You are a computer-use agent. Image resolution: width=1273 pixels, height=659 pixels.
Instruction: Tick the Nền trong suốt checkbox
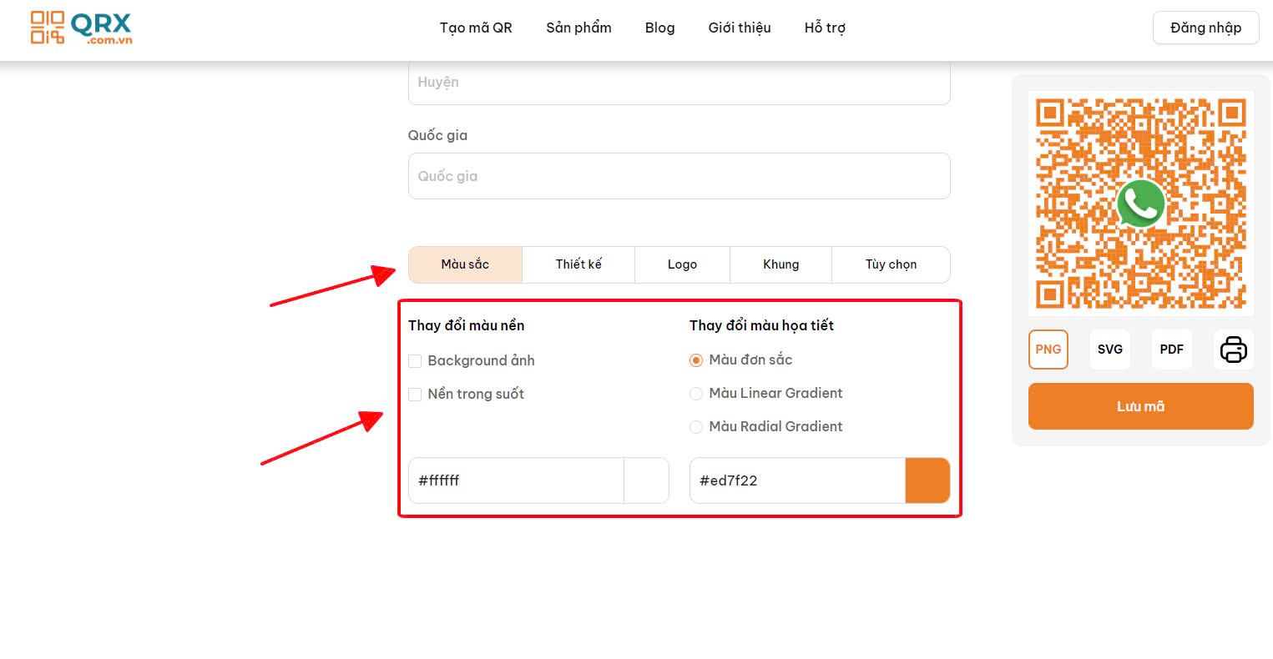click(415, 395)
